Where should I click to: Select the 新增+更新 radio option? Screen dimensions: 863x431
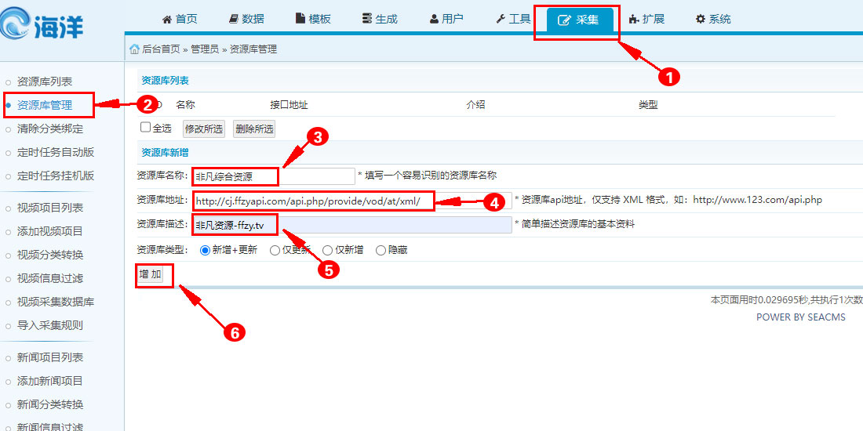[206, 250]
